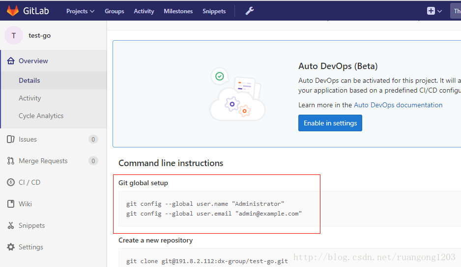Click the Settings gear icon
Viewport: 461px width, 267px height.
(x=11, y=247)
